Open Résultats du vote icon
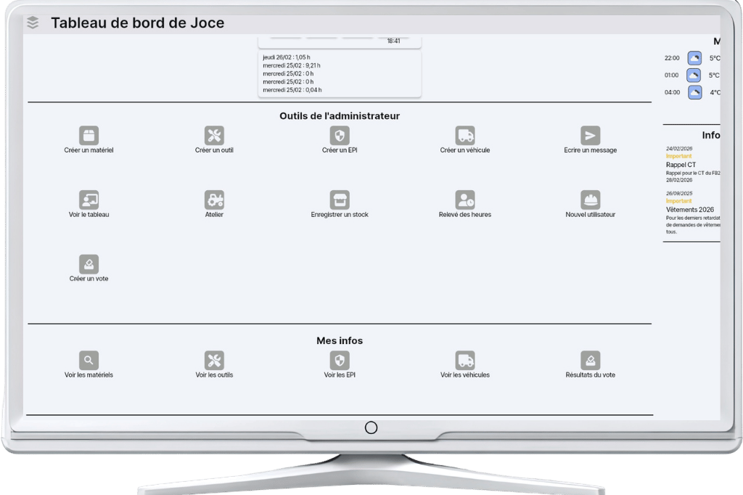This screenshot has width=743, height=495. pyautogui.click(x=590, y=359)
